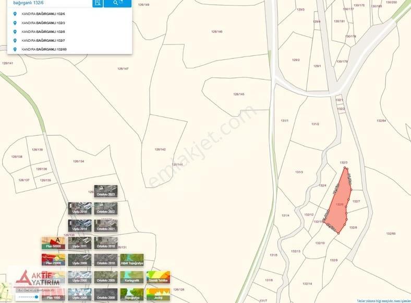Select the Uydu 2011 satellite layer
Image resolution: width=411 pixels, height=303 pixels.
(80, 243)
